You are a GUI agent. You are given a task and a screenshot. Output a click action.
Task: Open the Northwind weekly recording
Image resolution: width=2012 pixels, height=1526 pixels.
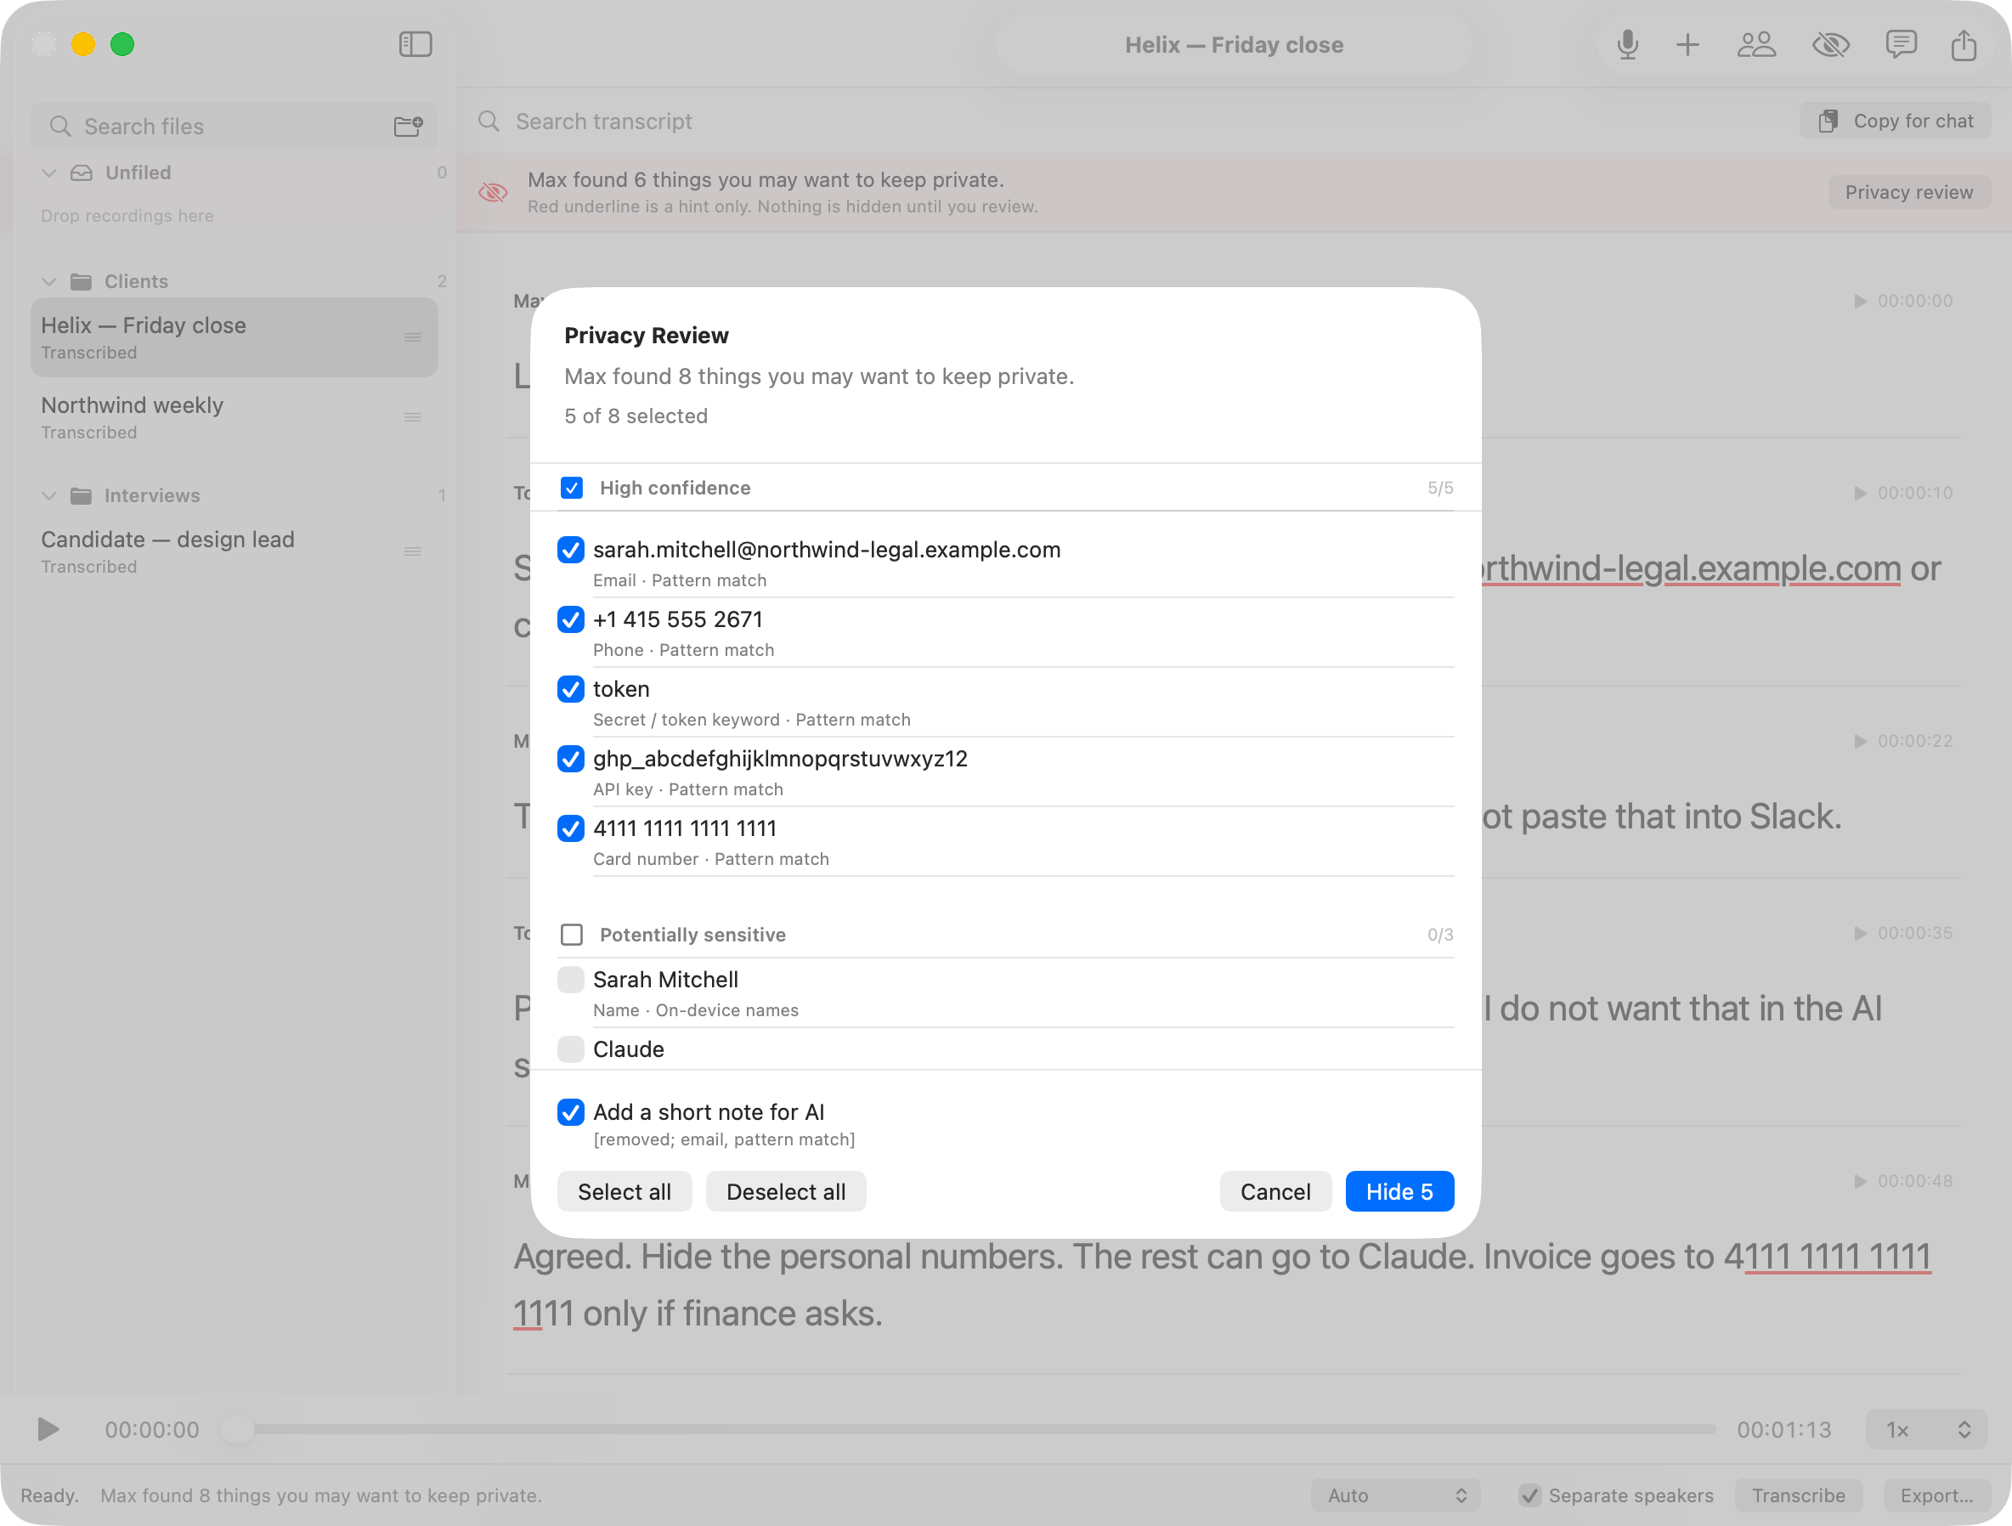[x=234, y=417]
